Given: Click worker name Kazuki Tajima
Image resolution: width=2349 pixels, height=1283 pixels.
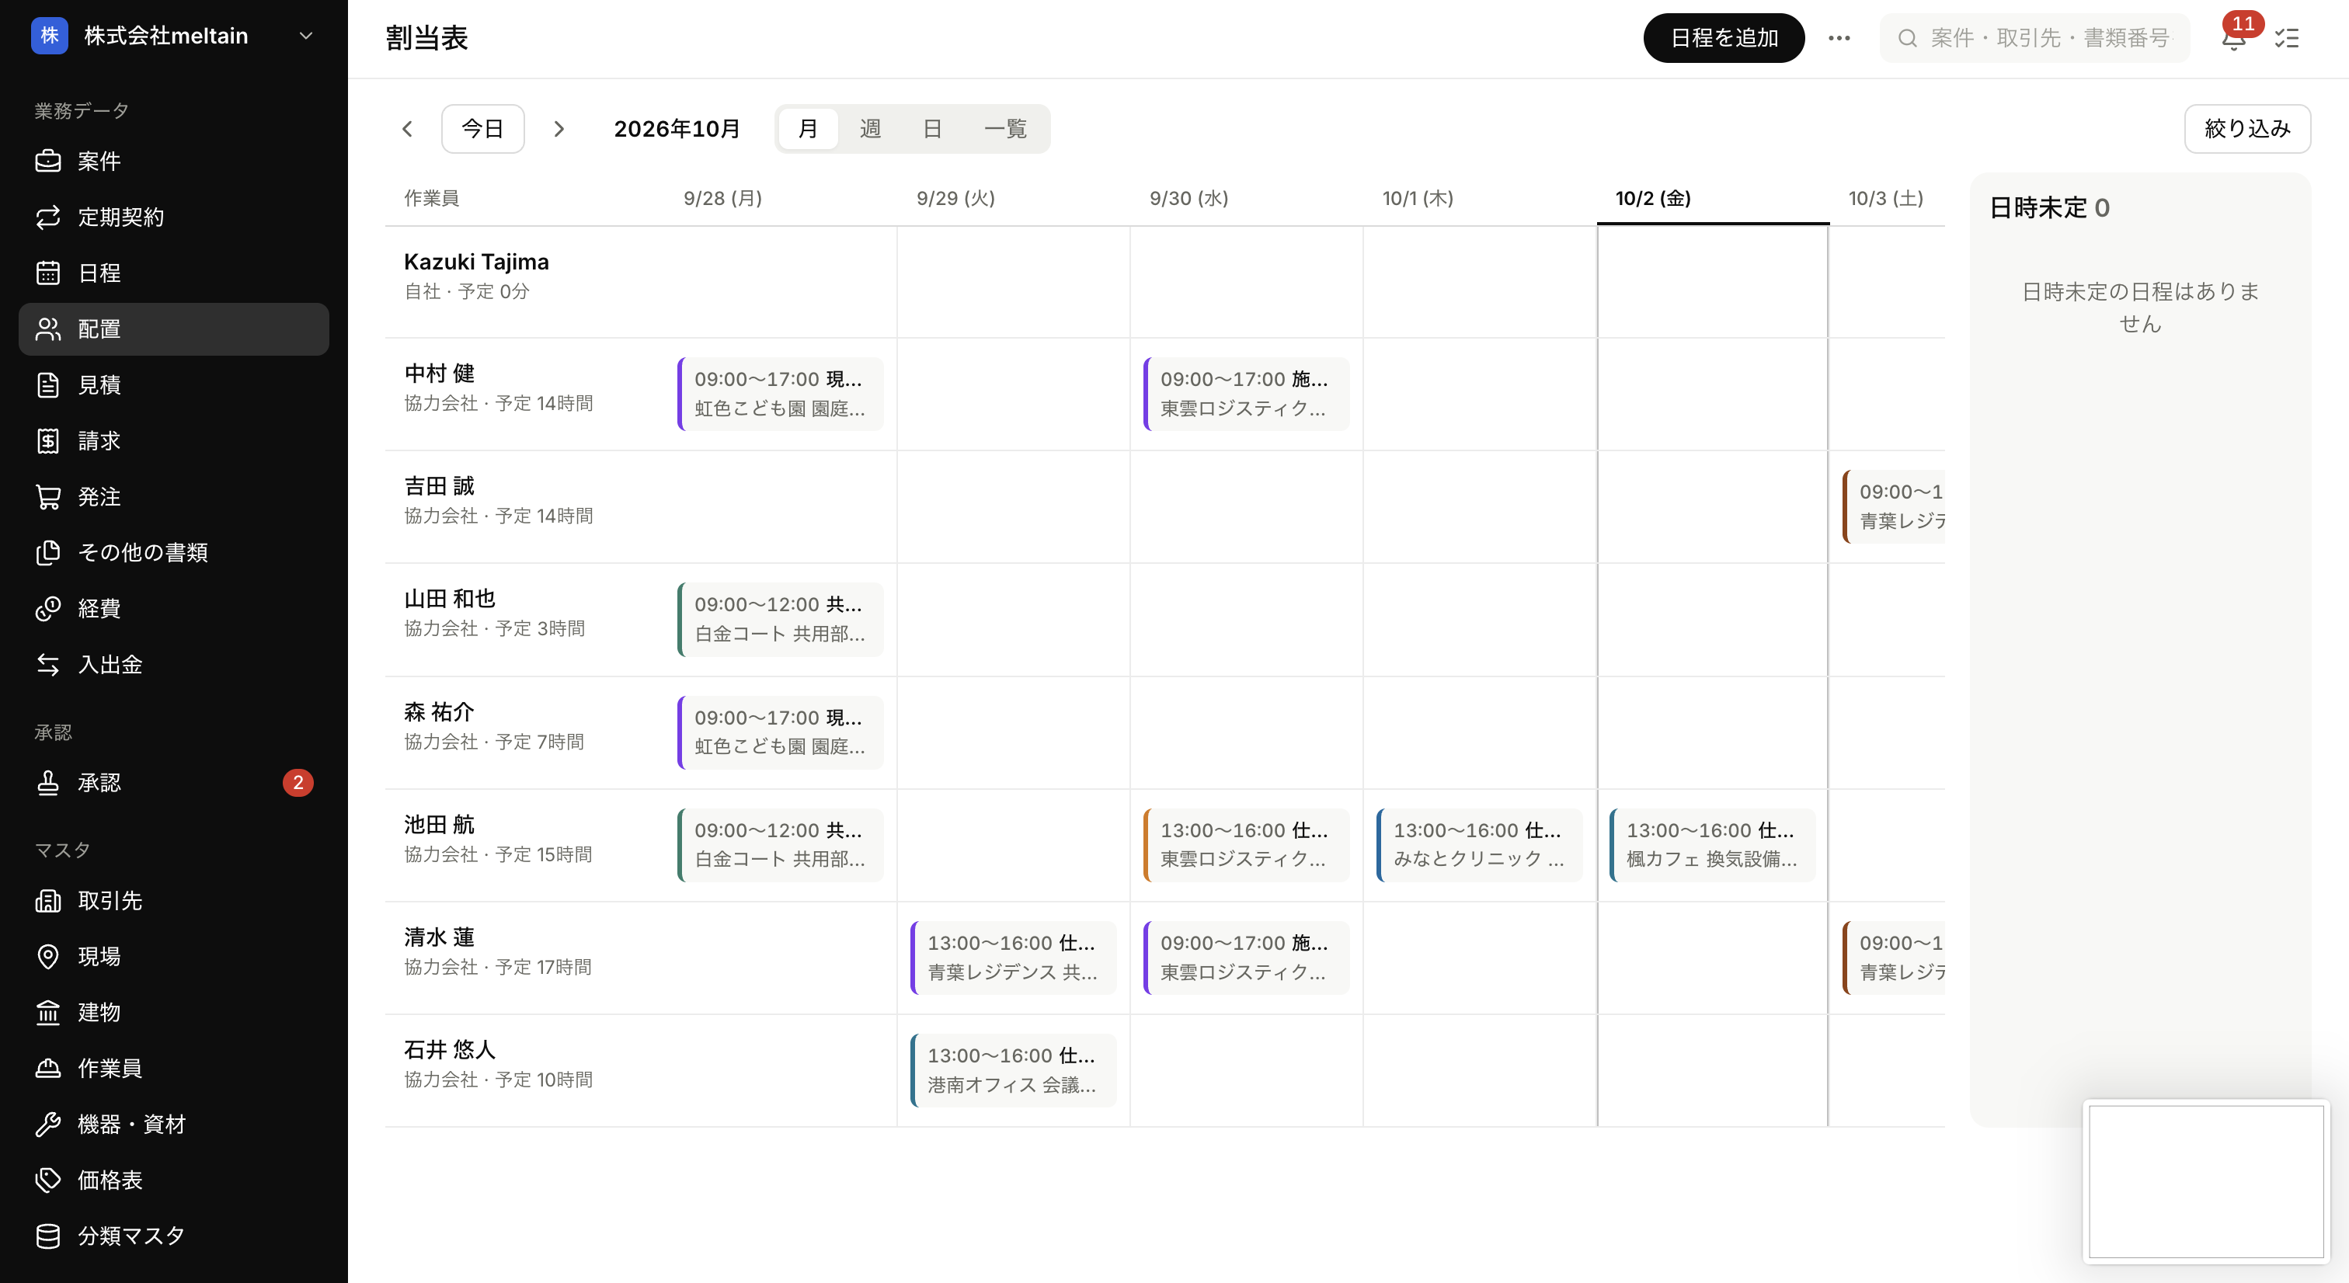Looking at the screenshot, I should tap(476, 262).
